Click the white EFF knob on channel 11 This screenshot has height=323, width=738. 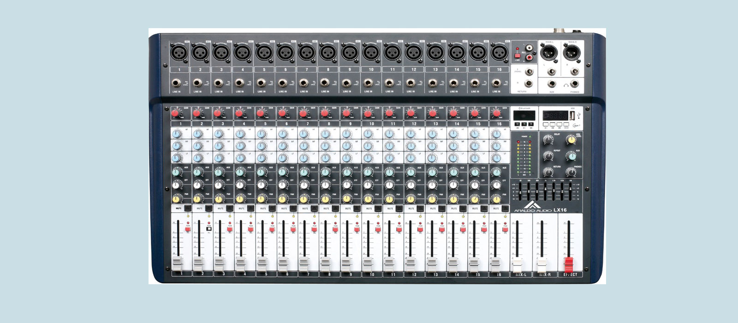coord(388,185)
